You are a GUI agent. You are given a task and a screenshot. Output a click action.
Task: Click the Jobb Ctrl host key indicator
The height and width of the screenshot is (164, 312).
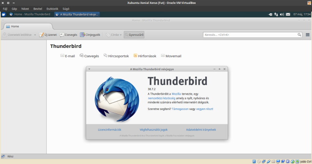(306, 162)
